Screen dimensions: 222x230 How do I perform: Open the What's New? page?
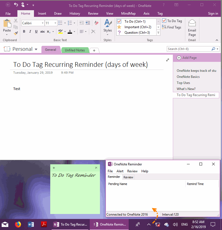[x=186, y=89]
